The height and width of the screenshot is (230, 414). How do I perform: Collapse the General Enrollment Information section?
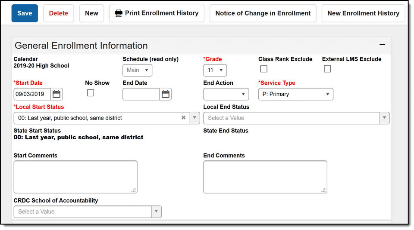click(x=382, y=45)
